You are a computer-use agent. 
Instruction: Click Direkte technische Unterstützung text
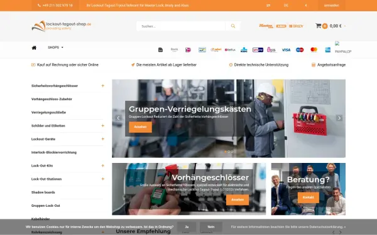261,65
